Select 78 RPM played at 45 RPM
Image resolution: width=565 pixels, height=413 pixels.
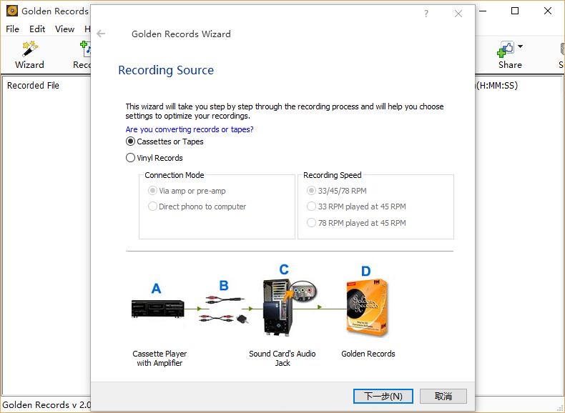point(356,223)
